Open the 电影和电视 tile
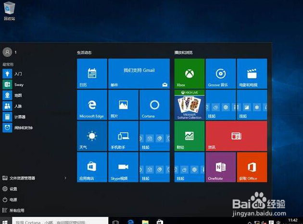The width and height of the screenshot is (303, 224). coord(252,74)
